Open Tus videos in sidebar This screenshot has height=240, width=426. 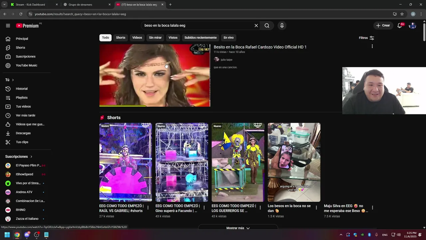click(25, 107)
